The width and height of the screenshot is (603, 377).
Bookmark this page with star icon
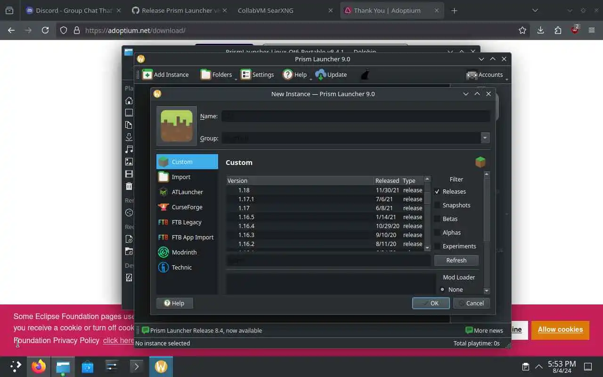[522, 30]
